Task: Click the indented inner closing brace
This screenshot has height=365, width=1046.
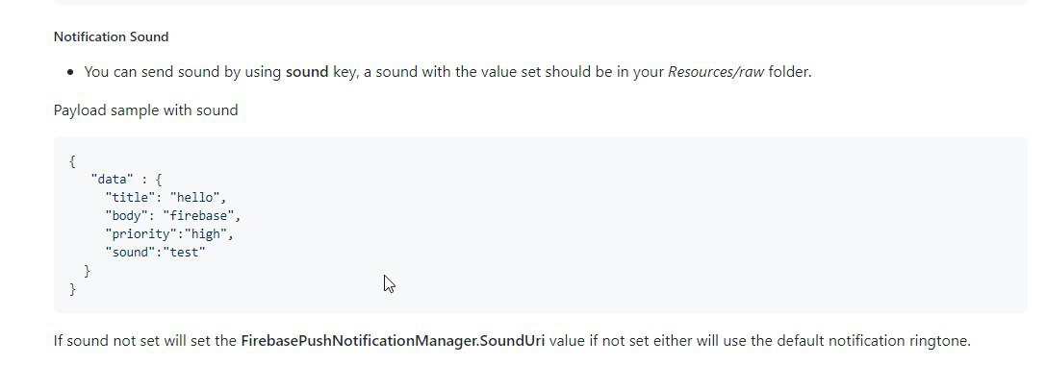Action: [87, 271]
